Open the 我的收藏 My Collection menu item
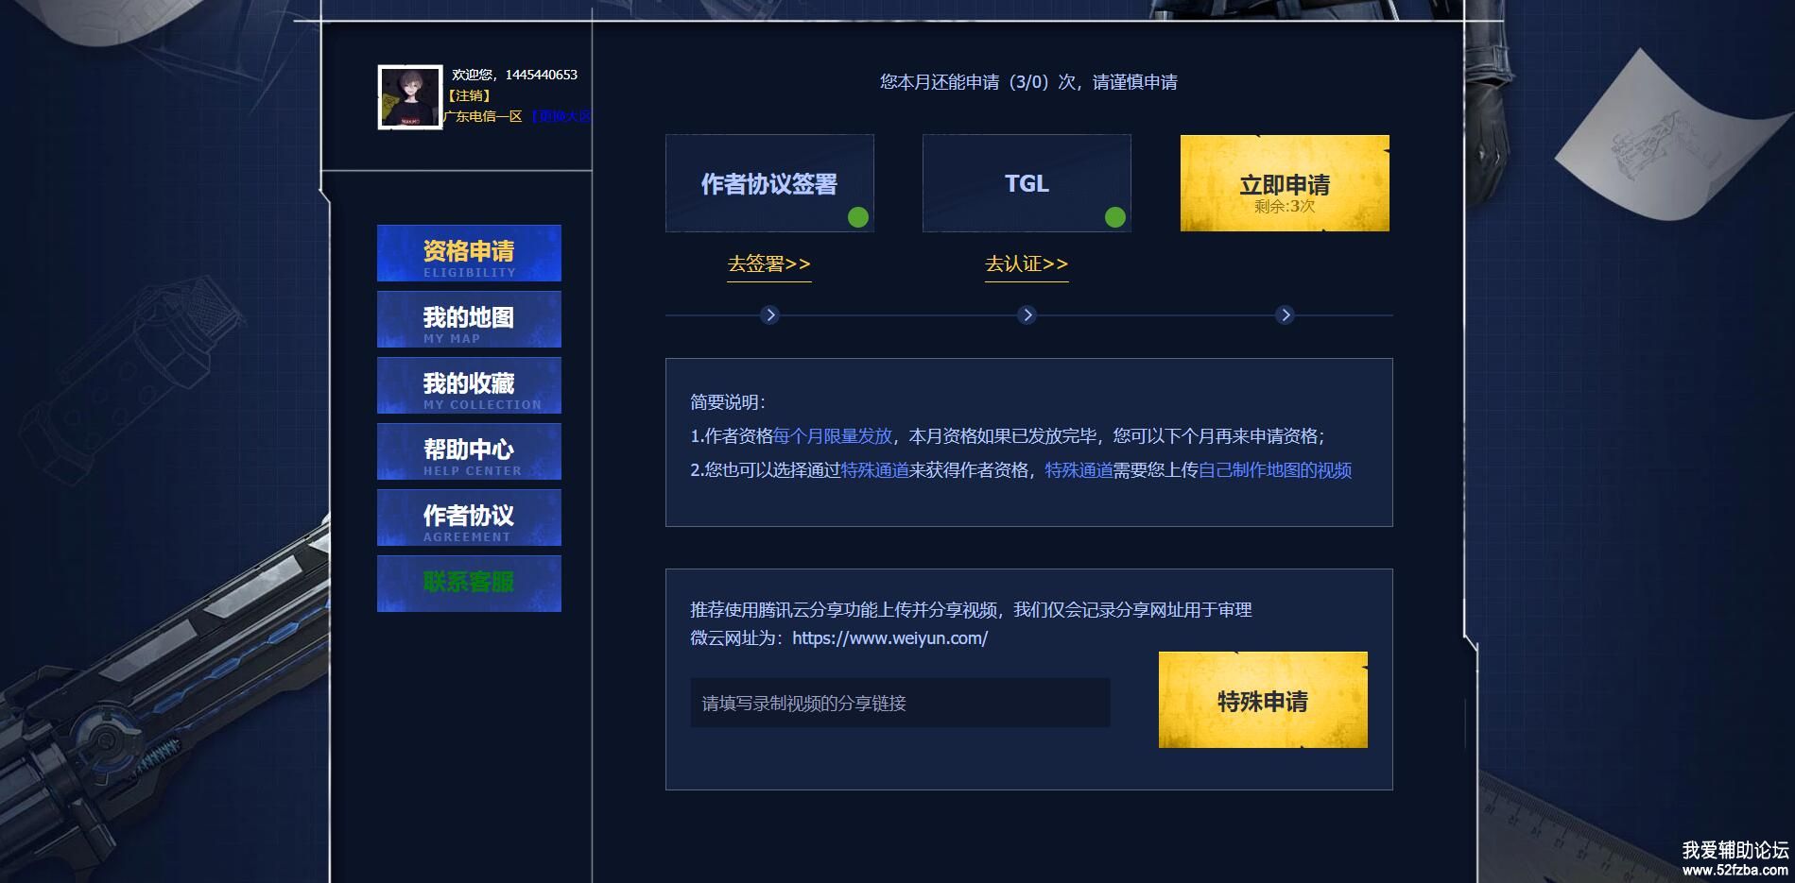 click(x=469, y=385)
